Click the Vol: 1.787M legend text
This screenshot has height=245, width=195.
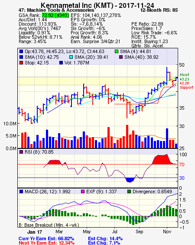click(x=77, y=63)
